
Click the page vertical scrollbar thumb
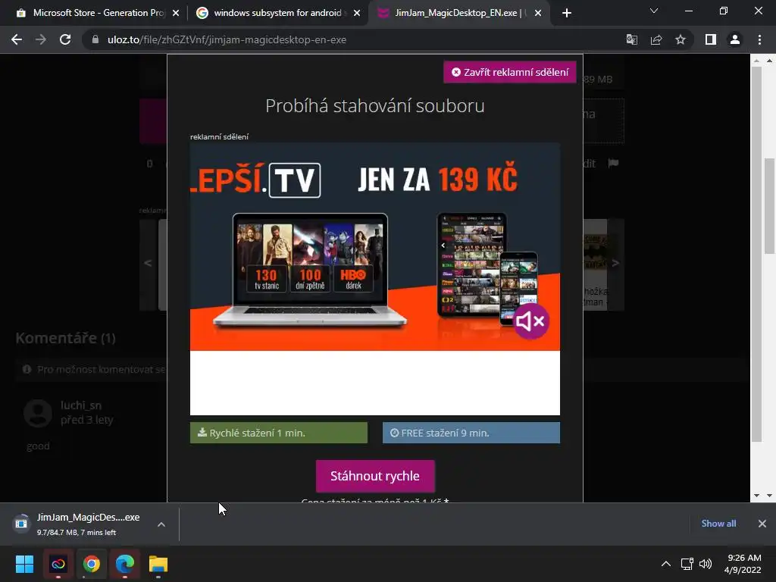point(768,205)
